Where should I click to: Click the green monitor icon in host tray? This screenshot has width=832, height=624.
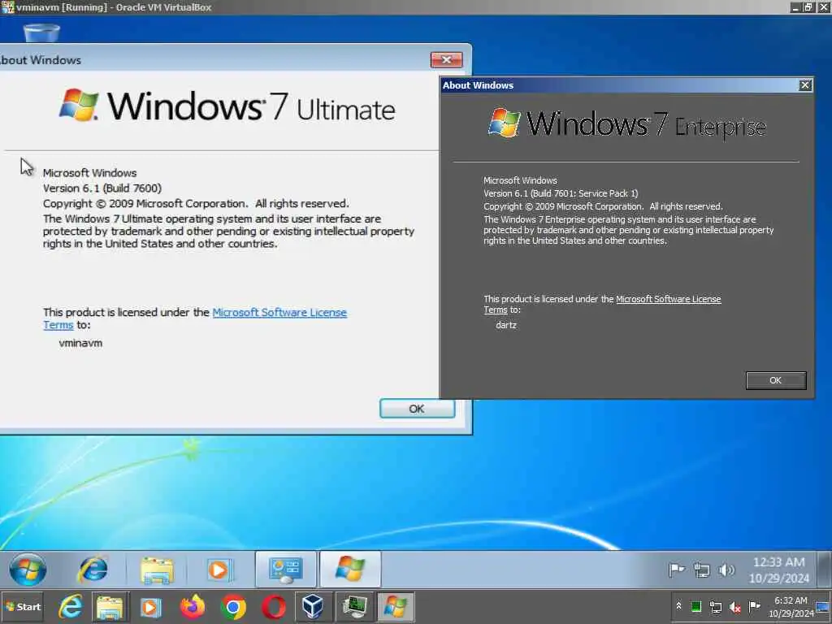click(x=696, y=606)
